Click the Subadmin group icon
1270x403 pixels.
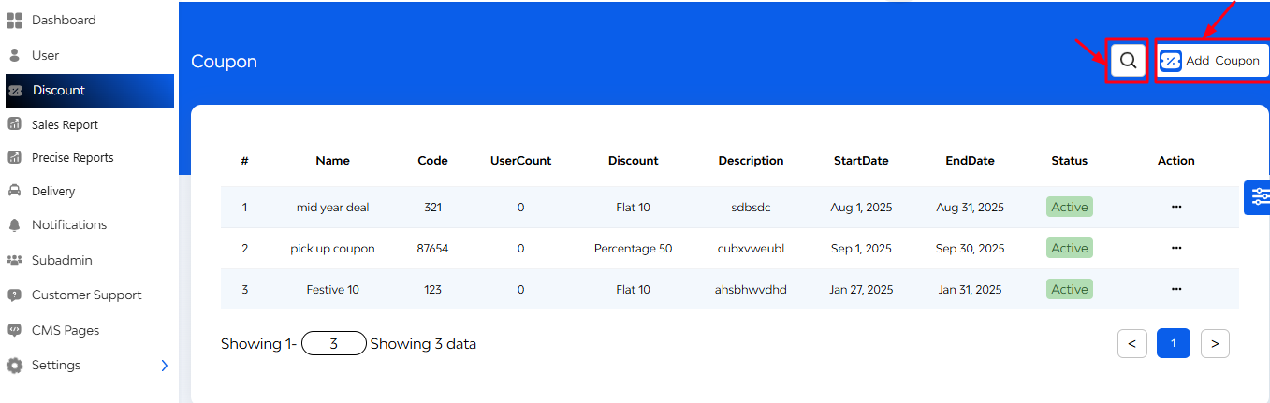14,260
